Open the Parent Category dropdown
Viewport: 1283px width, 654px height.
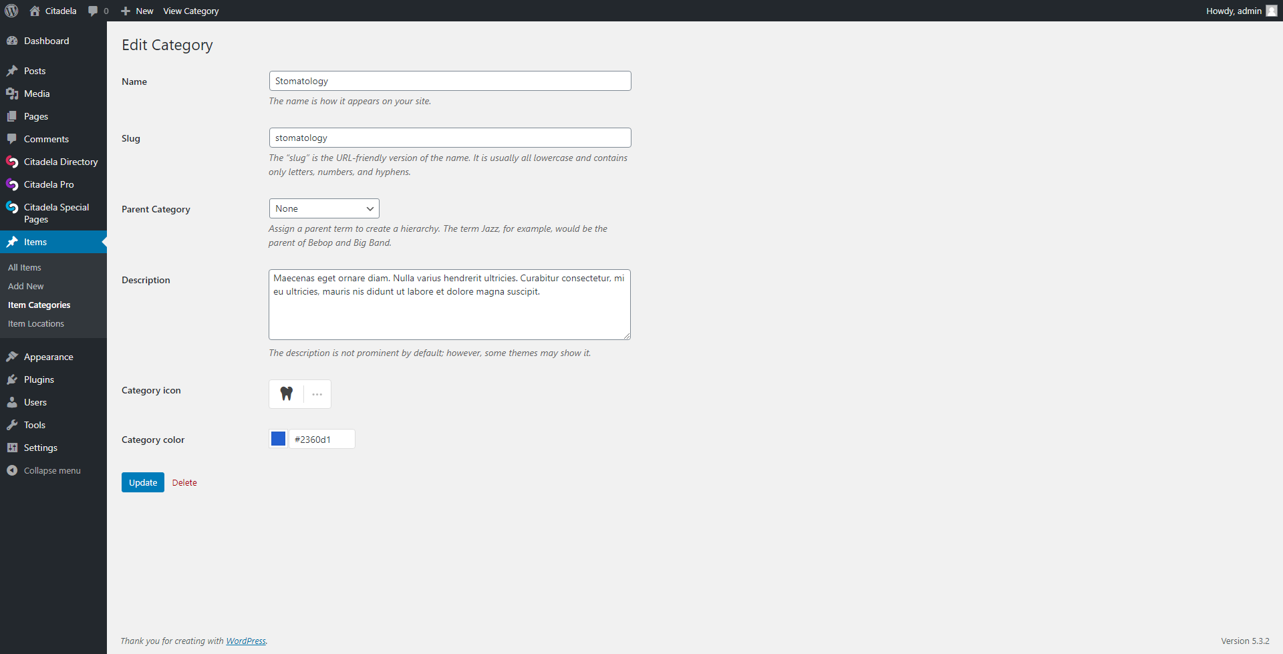[x=324, y=208]
